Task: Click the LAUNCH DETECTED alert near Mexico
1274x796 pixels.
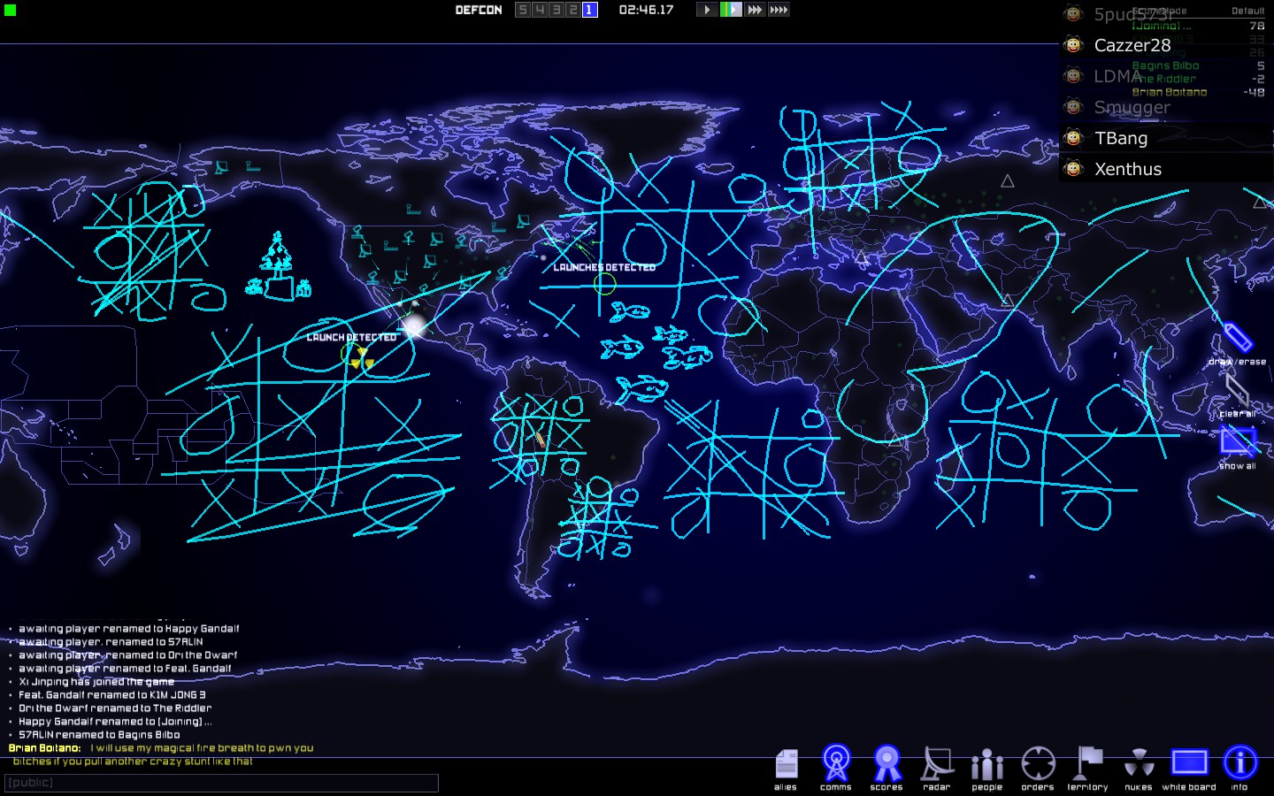Action: coord(351,338)
